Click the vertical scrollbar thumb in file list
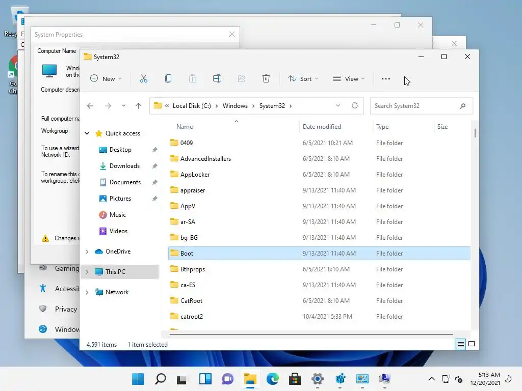The width and height of the screenshot is (522, 391). 475,133
